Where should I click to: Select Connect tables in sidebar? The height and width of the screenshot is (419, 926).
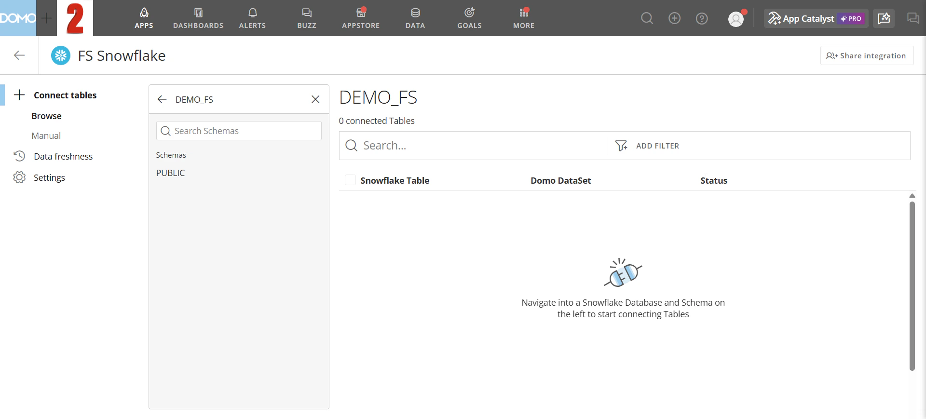click(x=65, y=95)
